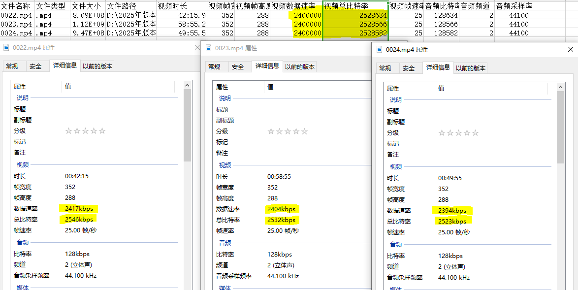The height and width of the screenshot is (290, 578).
Task: Select spreadsheet cell 0023.mp4 file name
Action: click(18, 24)
